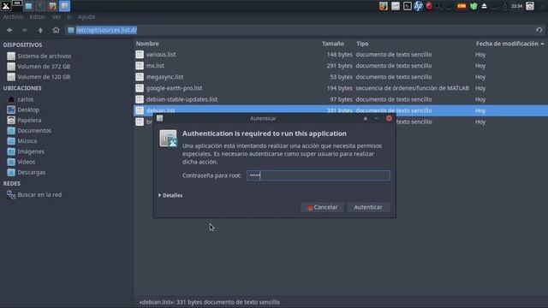Open the Editar menu
548x308 pixels.
coord(38,17)
